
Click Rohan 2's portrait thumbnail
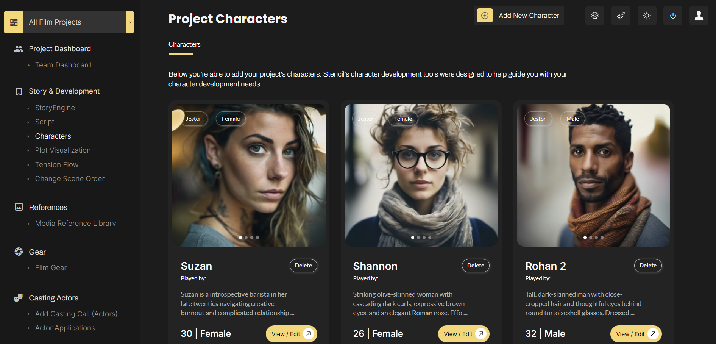click(x=593, y=174)
